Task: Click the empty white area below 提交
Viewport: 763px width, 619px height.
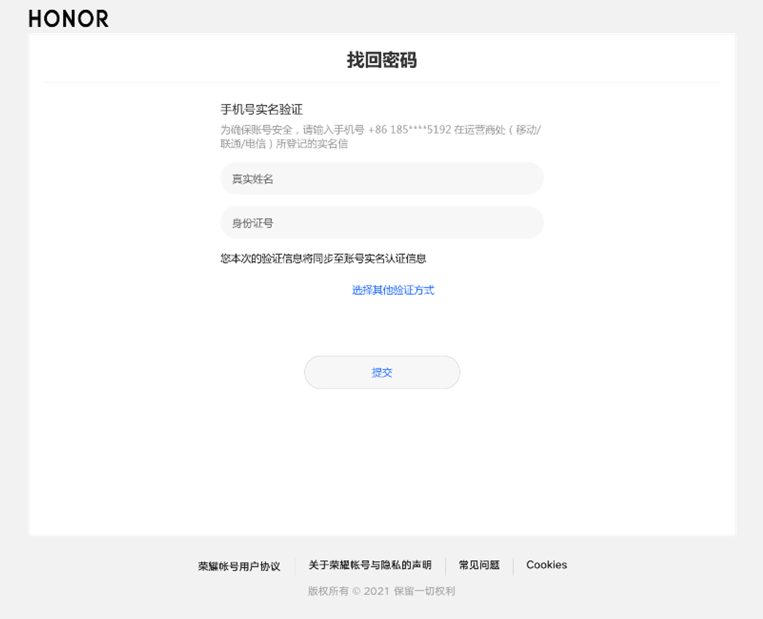Action: pyautogui.click(x=381, y=460)
